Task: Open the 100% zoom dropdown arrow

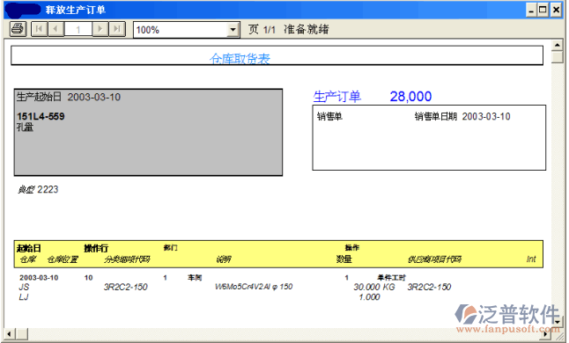Action: (233, 30)
